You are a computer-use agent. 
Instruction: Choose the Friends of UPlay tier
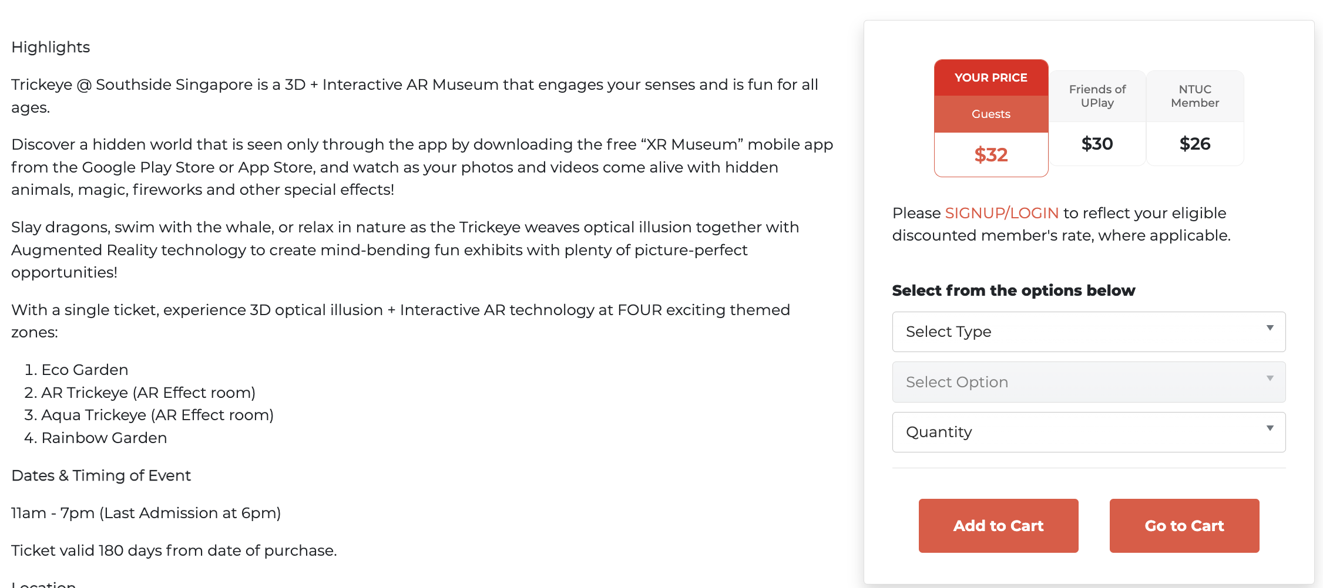1097,96
